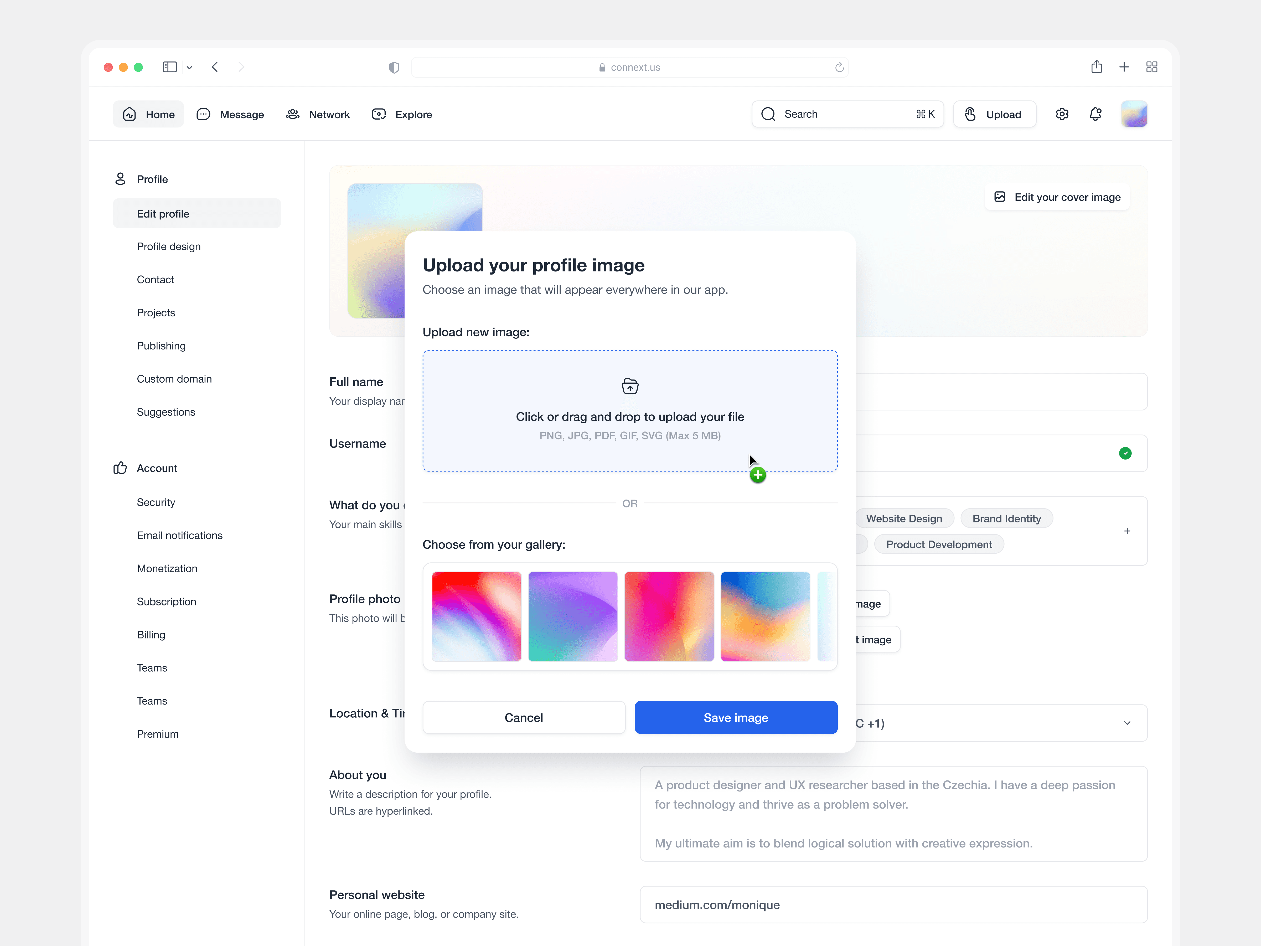Choose the purple teal gallery image

coord(572,616)
